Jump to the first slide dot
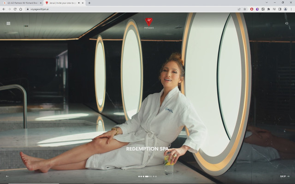Viewport: 295px width, 184px height. pyautogui.click(x=139, y=177)
